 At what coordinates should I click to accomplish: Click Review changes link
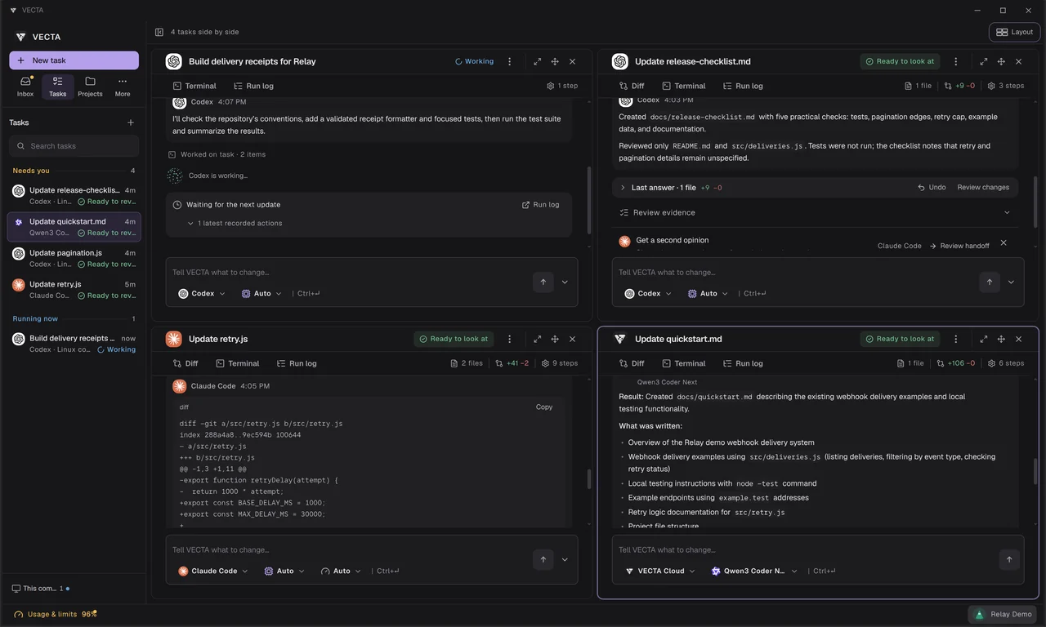click(983, 187)
